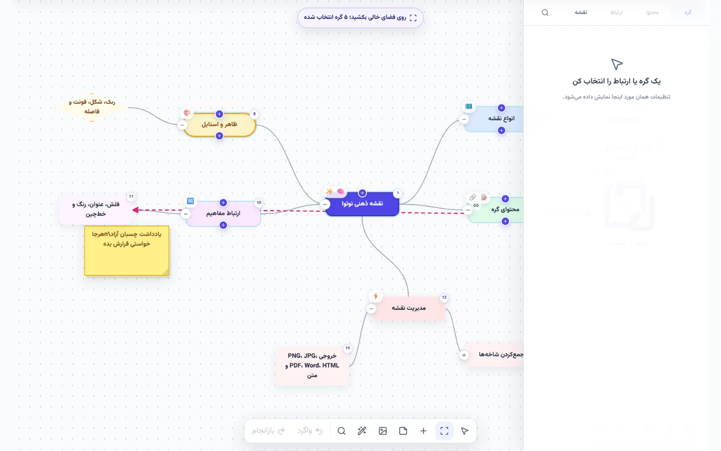This screenshot has width=721, height=451.
Task: Select the خروجی PNG، JPG export node
Action: coord(312,365)
